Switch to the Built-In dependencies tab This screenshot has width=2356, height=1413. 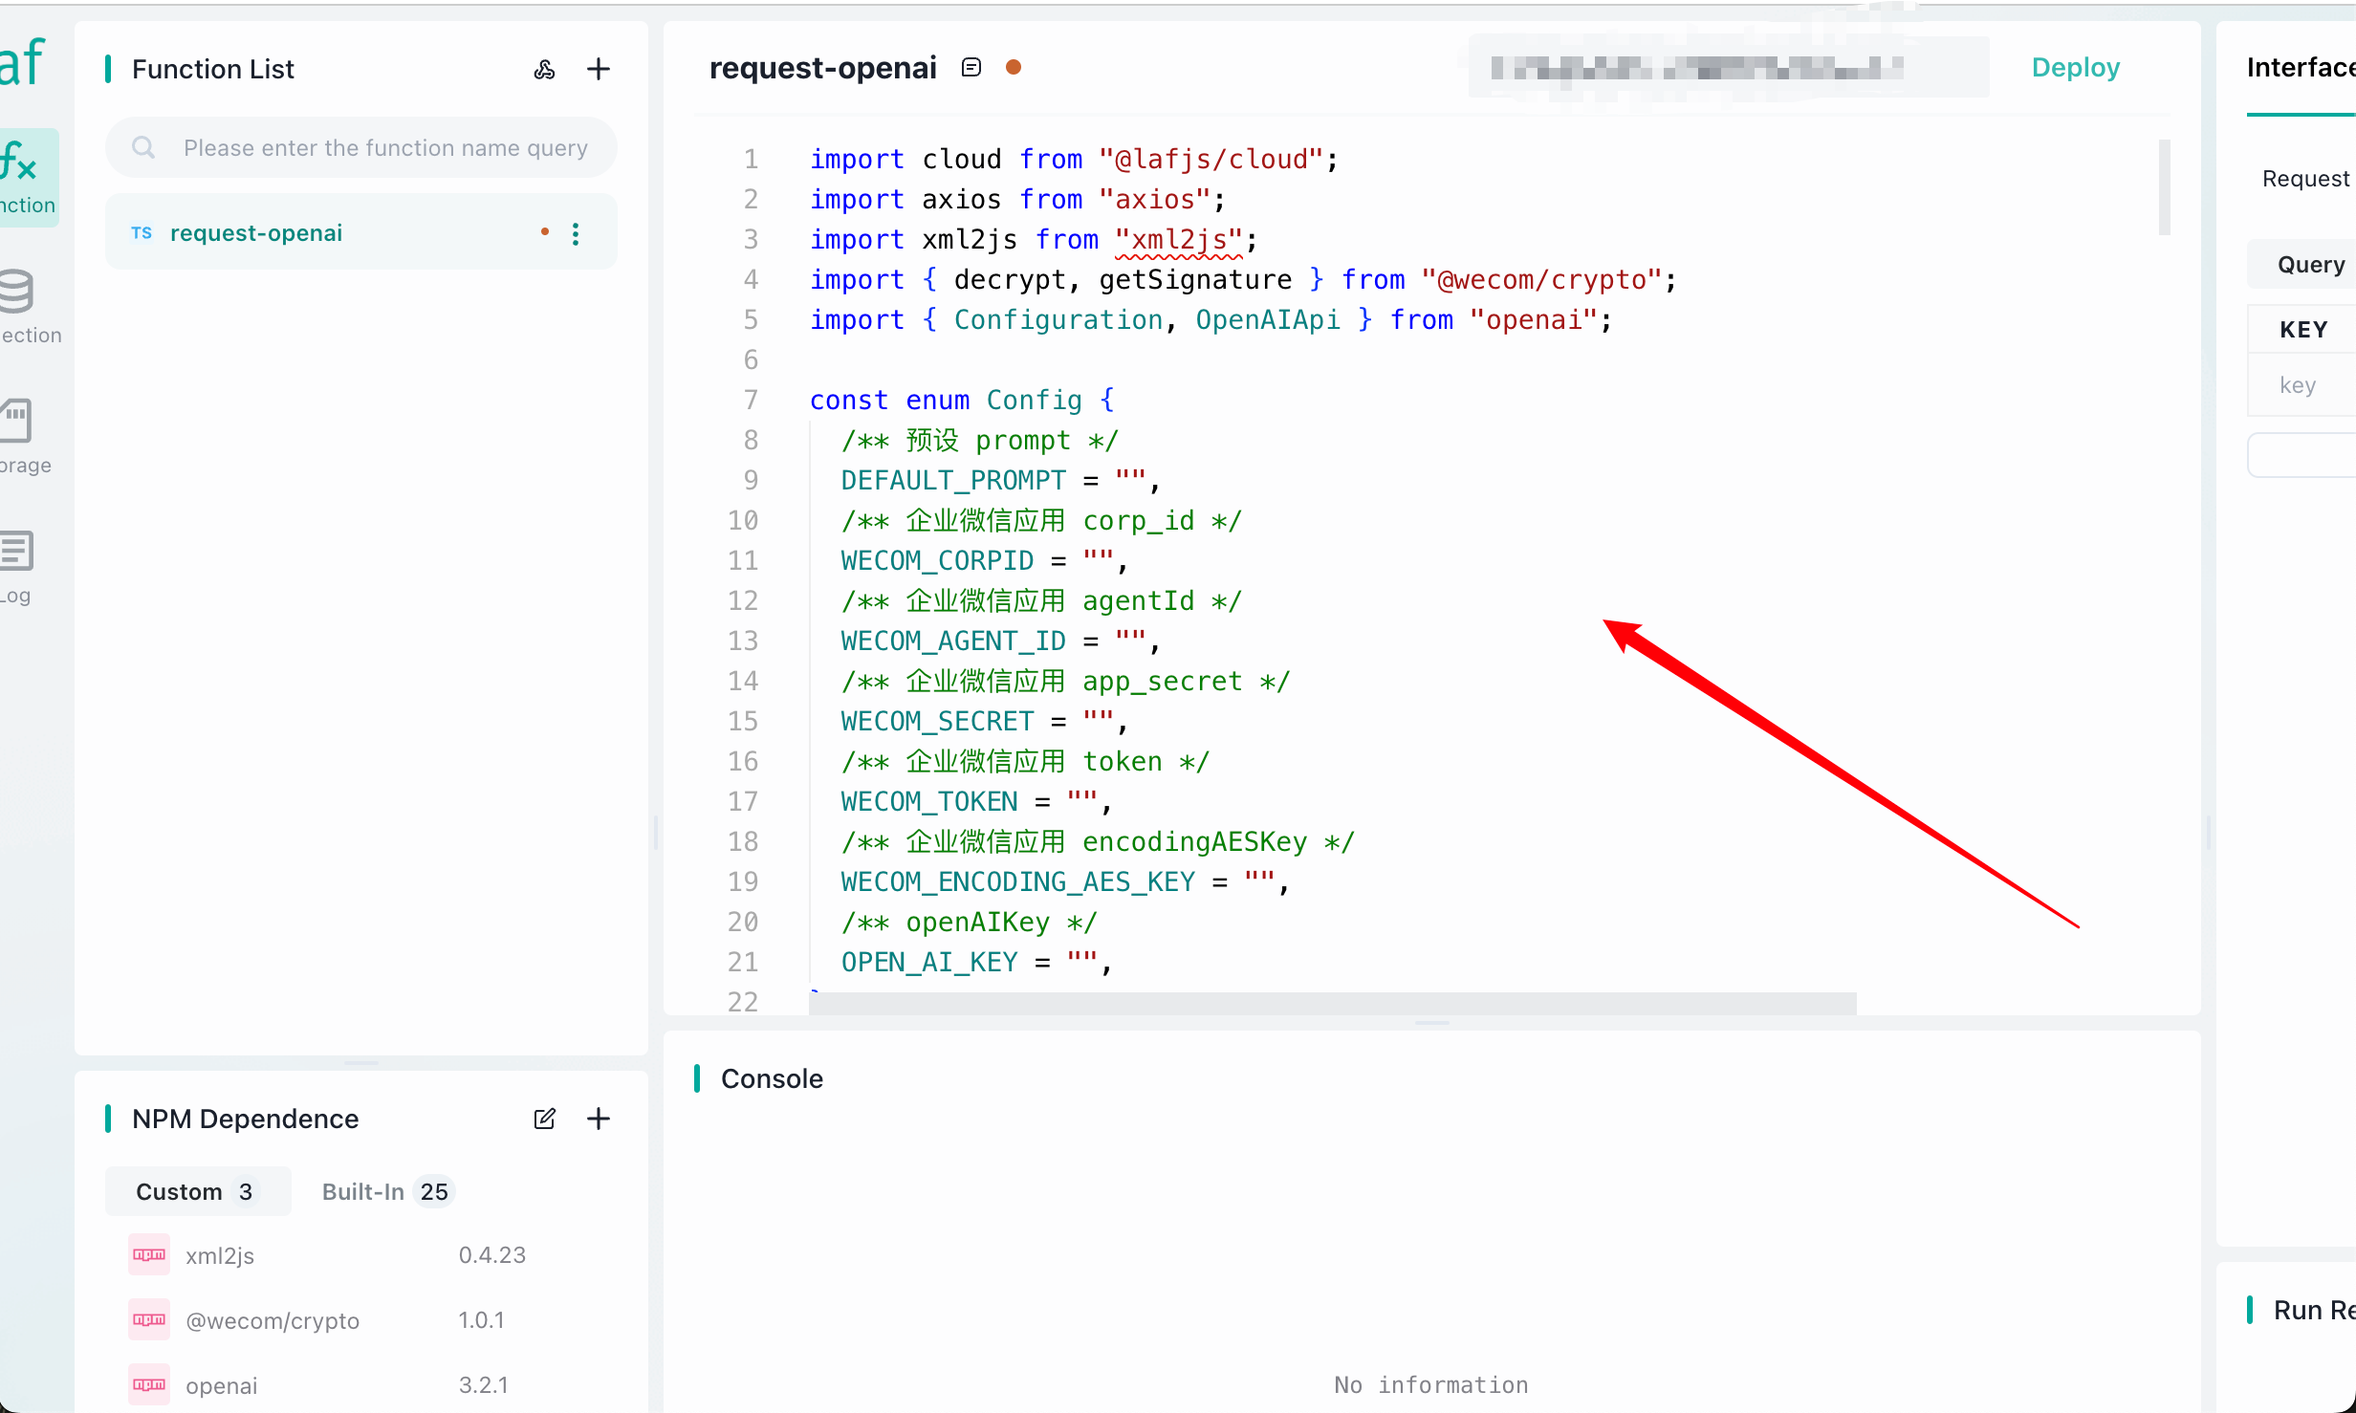385,1191
